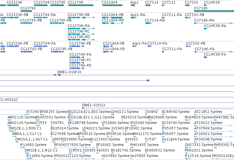234x160 pixels.
Task: Select EST DMG2B.1_1.D06.C1
Action: pyautogui.click(x=25, y=128)
